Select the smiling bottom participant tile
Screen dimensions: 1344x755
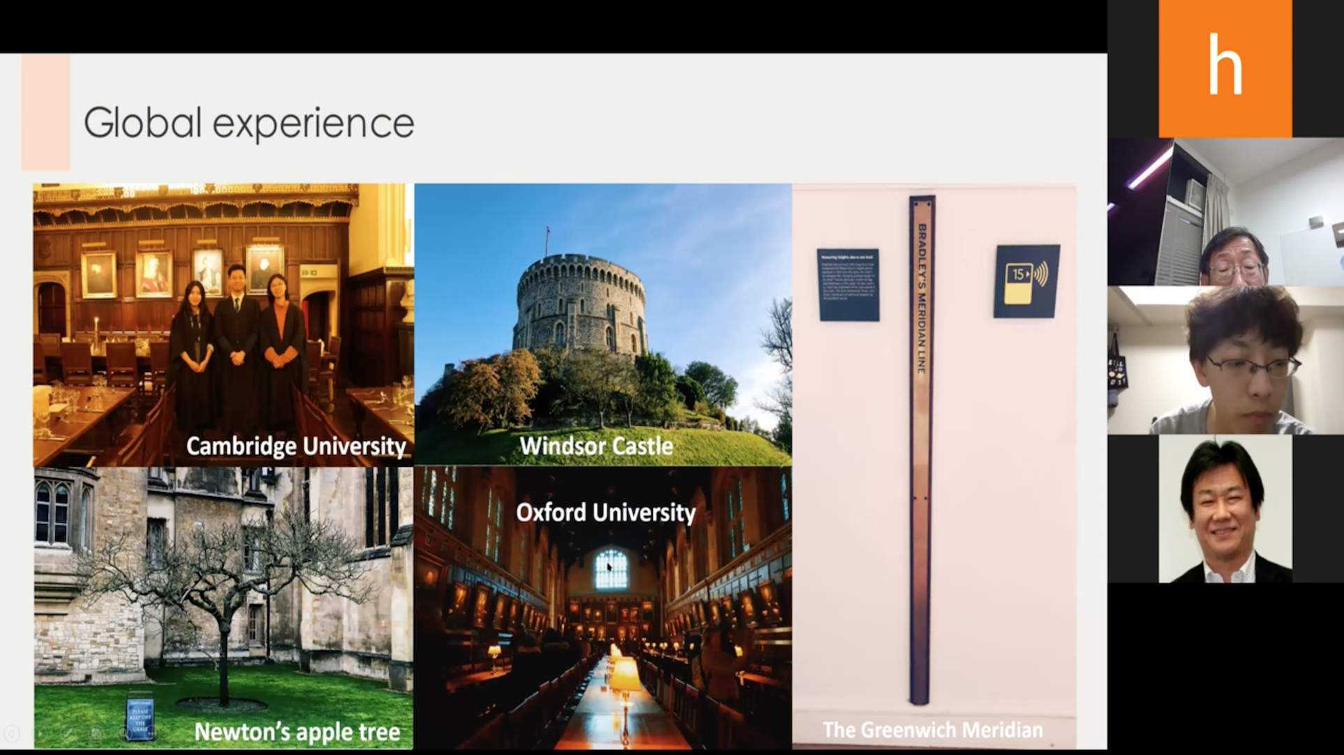[x=1225, y=509]
